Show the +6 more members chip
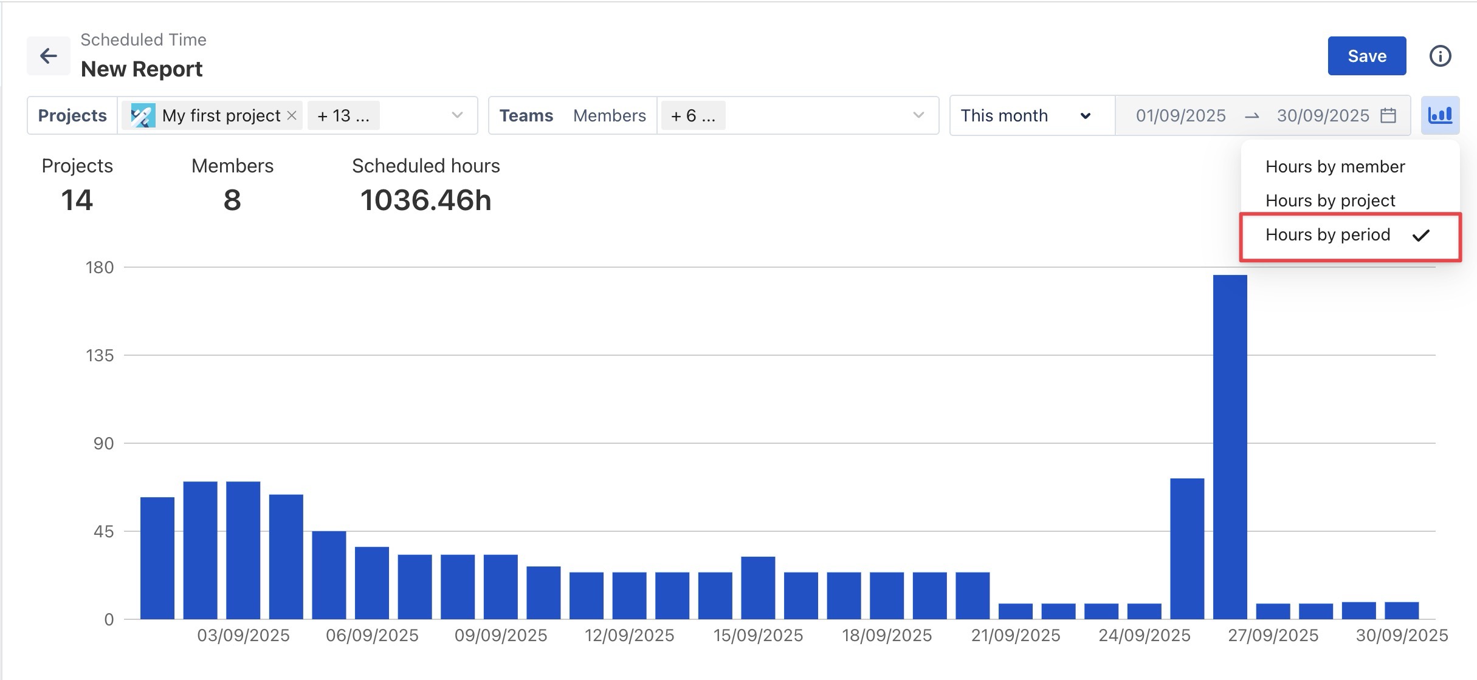 point(692,115)
